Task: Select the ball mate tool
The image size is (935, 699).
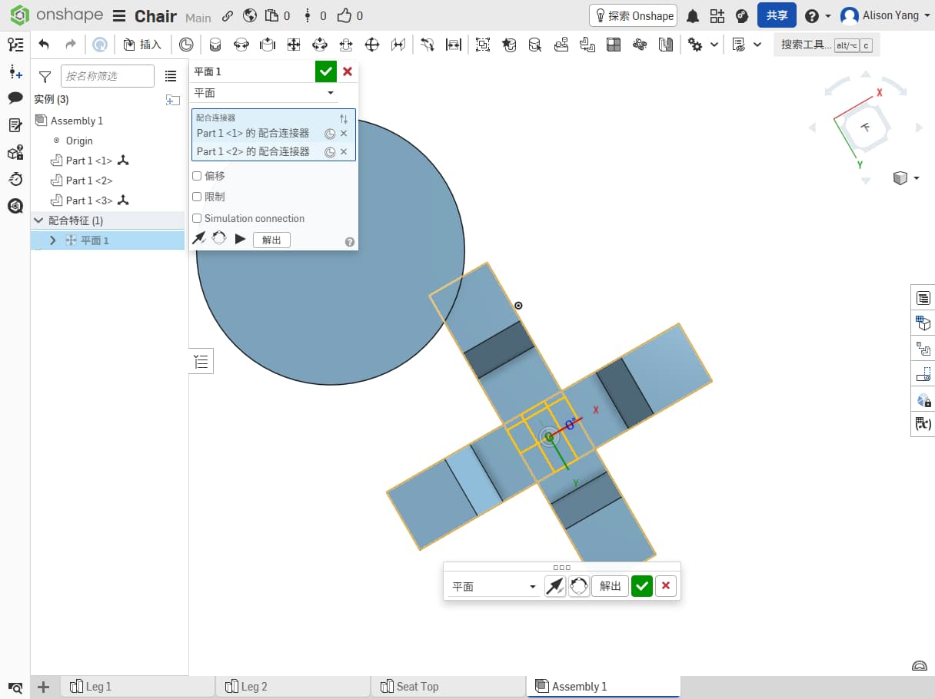Action: [372, 45]
